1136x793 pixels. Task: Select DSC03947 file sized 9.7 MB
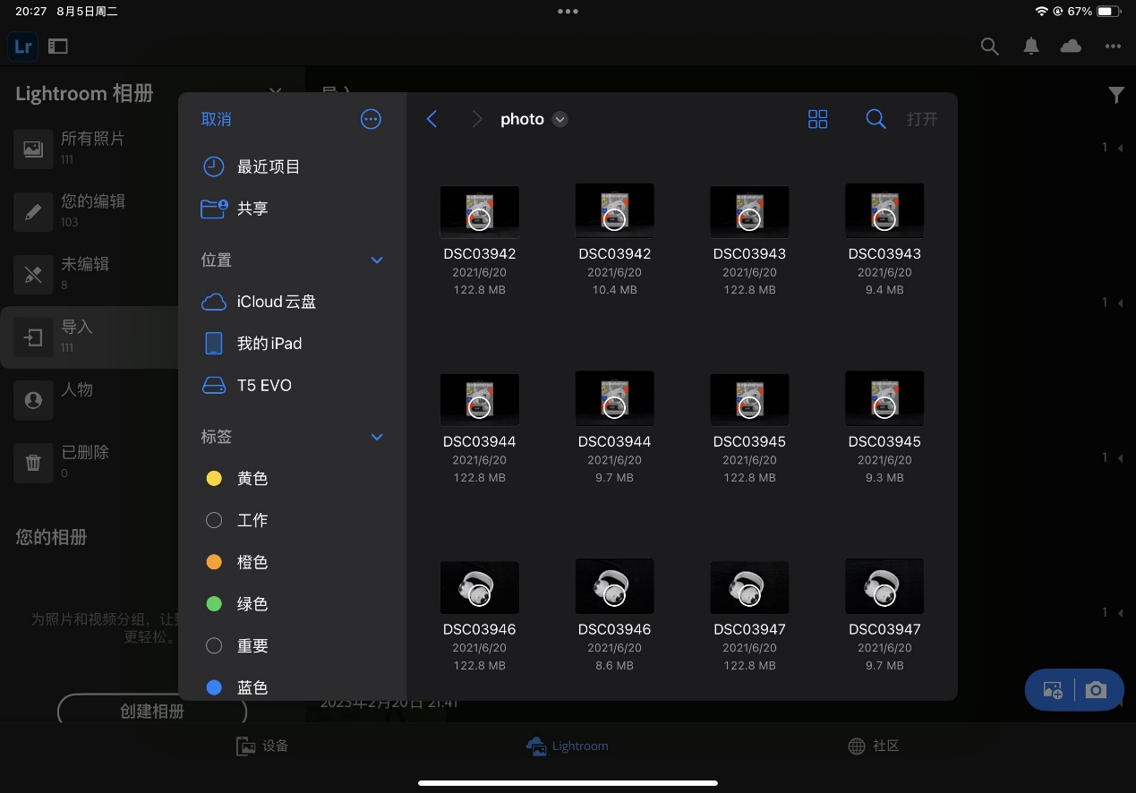pos(884,616)
